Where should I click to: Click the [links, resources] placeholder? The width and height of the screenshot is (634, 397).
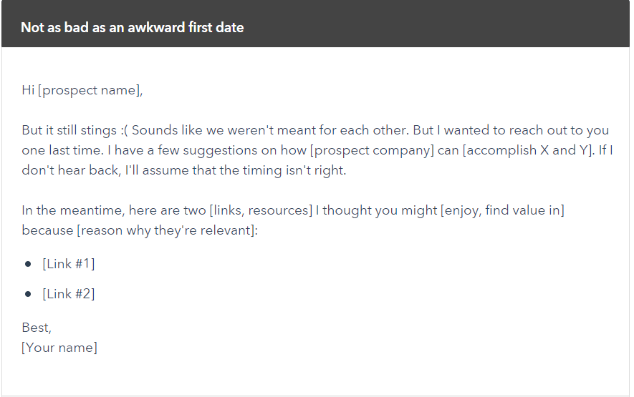coord(261,210)
